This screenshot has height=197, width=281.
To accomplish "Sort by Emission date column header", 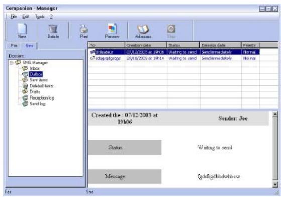I will point(220,45).
